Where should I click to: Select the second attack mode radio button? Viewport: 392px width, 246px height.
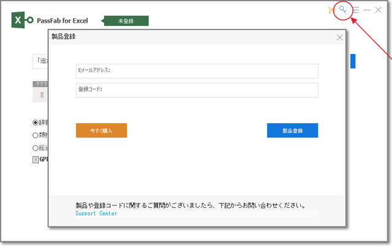click(x=36, y=135)
